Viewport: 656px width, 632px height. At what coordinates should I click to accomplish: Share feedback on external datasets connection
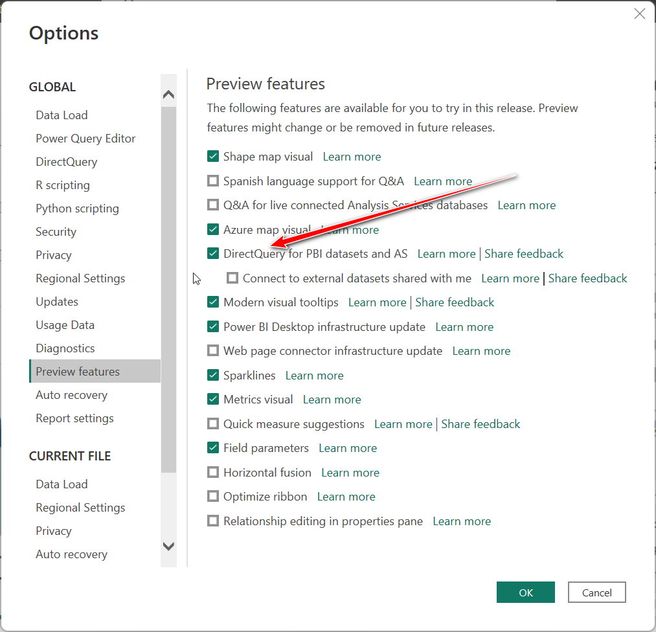pyautogui.click(x=588, y=278)
